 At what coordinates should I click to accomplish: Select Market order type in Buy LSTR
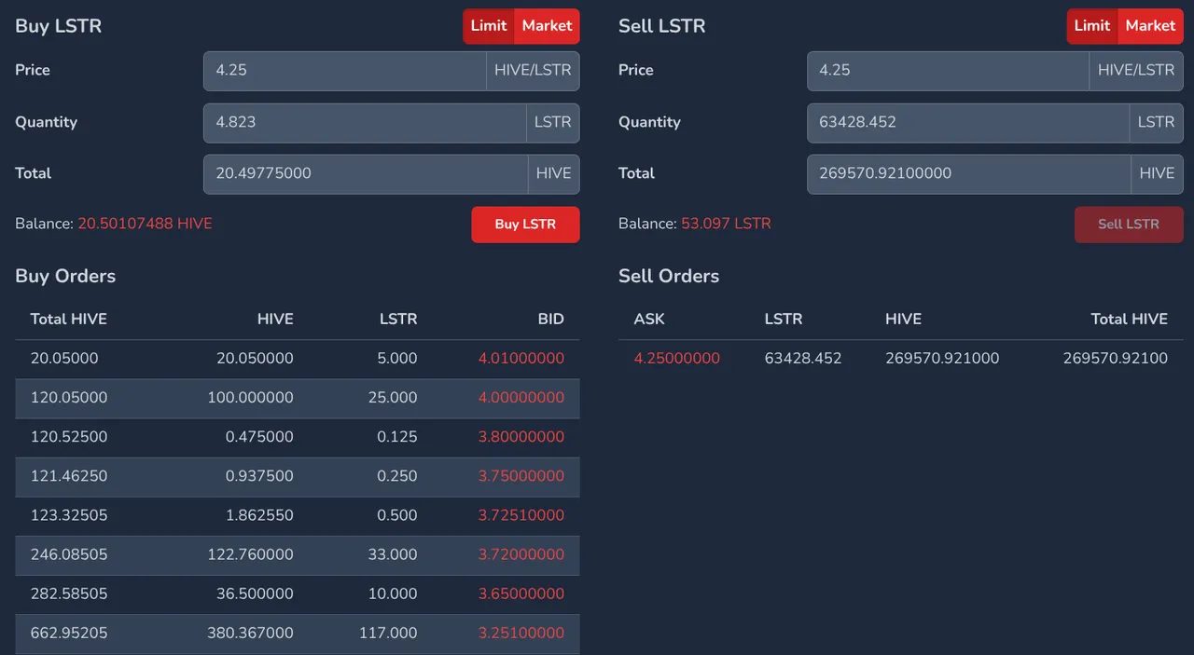click(548, 26)
